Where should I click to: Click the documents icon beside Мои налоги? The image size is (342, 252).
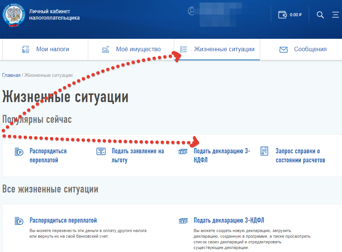click(25, 49)
